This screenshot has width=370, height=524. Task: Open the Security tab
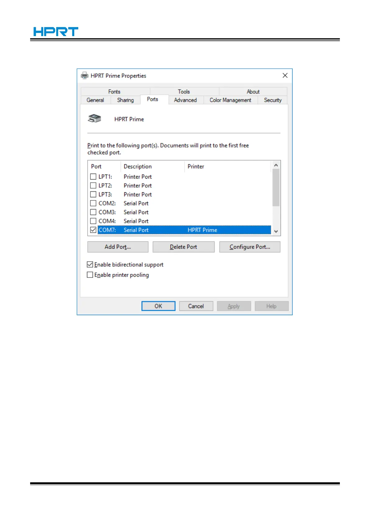[x=273, y=100]
